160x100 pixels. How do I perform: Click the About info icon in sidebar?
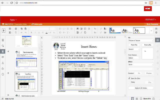coord(2,74)
